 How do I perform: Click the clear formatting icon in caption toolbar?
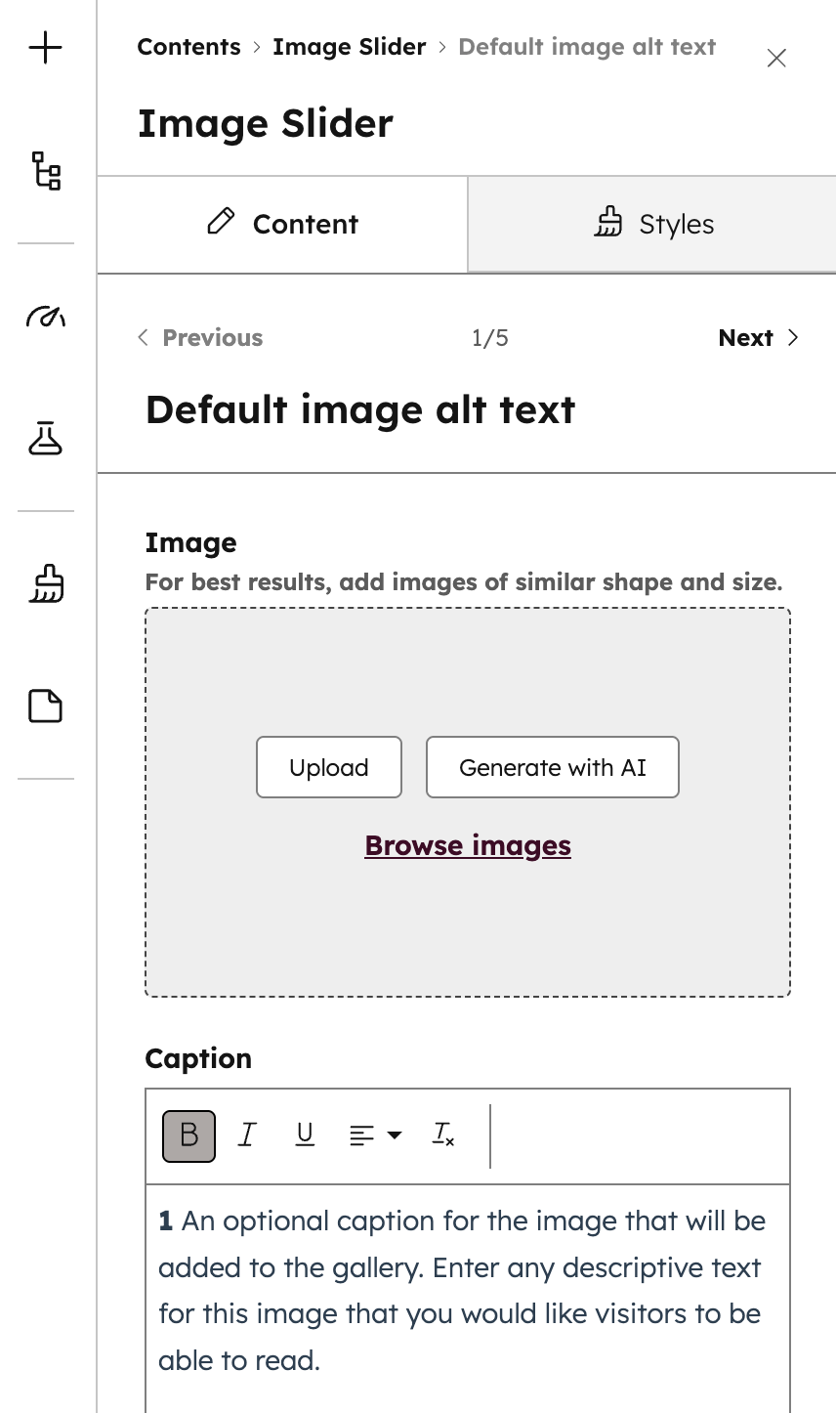tap(441, 1135)
